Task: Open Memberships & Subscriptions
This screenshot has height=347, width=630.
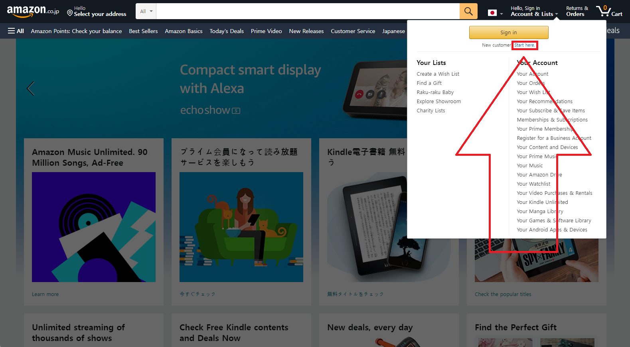Action: [552, 120]
